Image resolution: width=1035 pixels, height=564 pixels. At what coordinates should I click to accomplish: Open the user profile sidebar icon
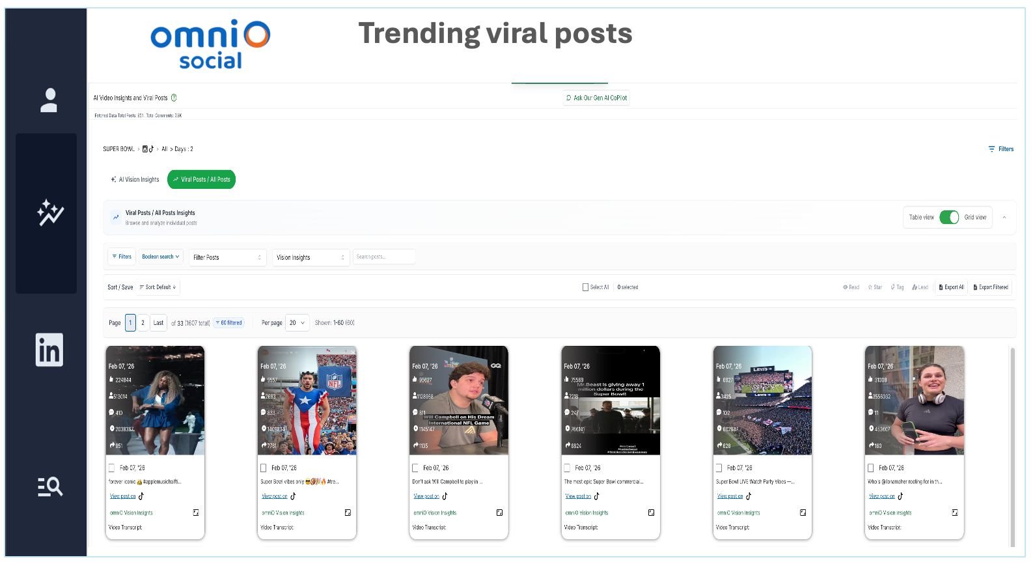pyautogui.click(x=49, y=100)
